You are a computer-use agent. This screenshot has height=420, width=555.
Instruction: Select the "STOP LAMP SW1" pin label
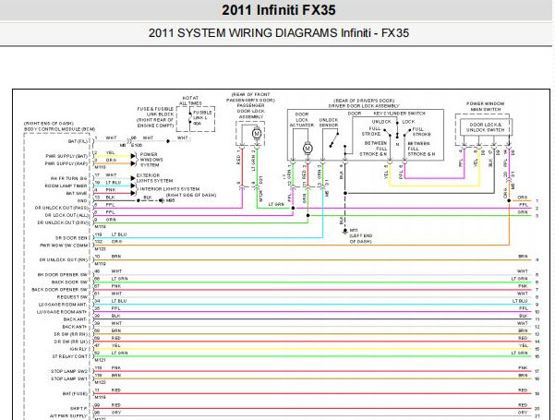pyautogui.click(x=69, y=378)
